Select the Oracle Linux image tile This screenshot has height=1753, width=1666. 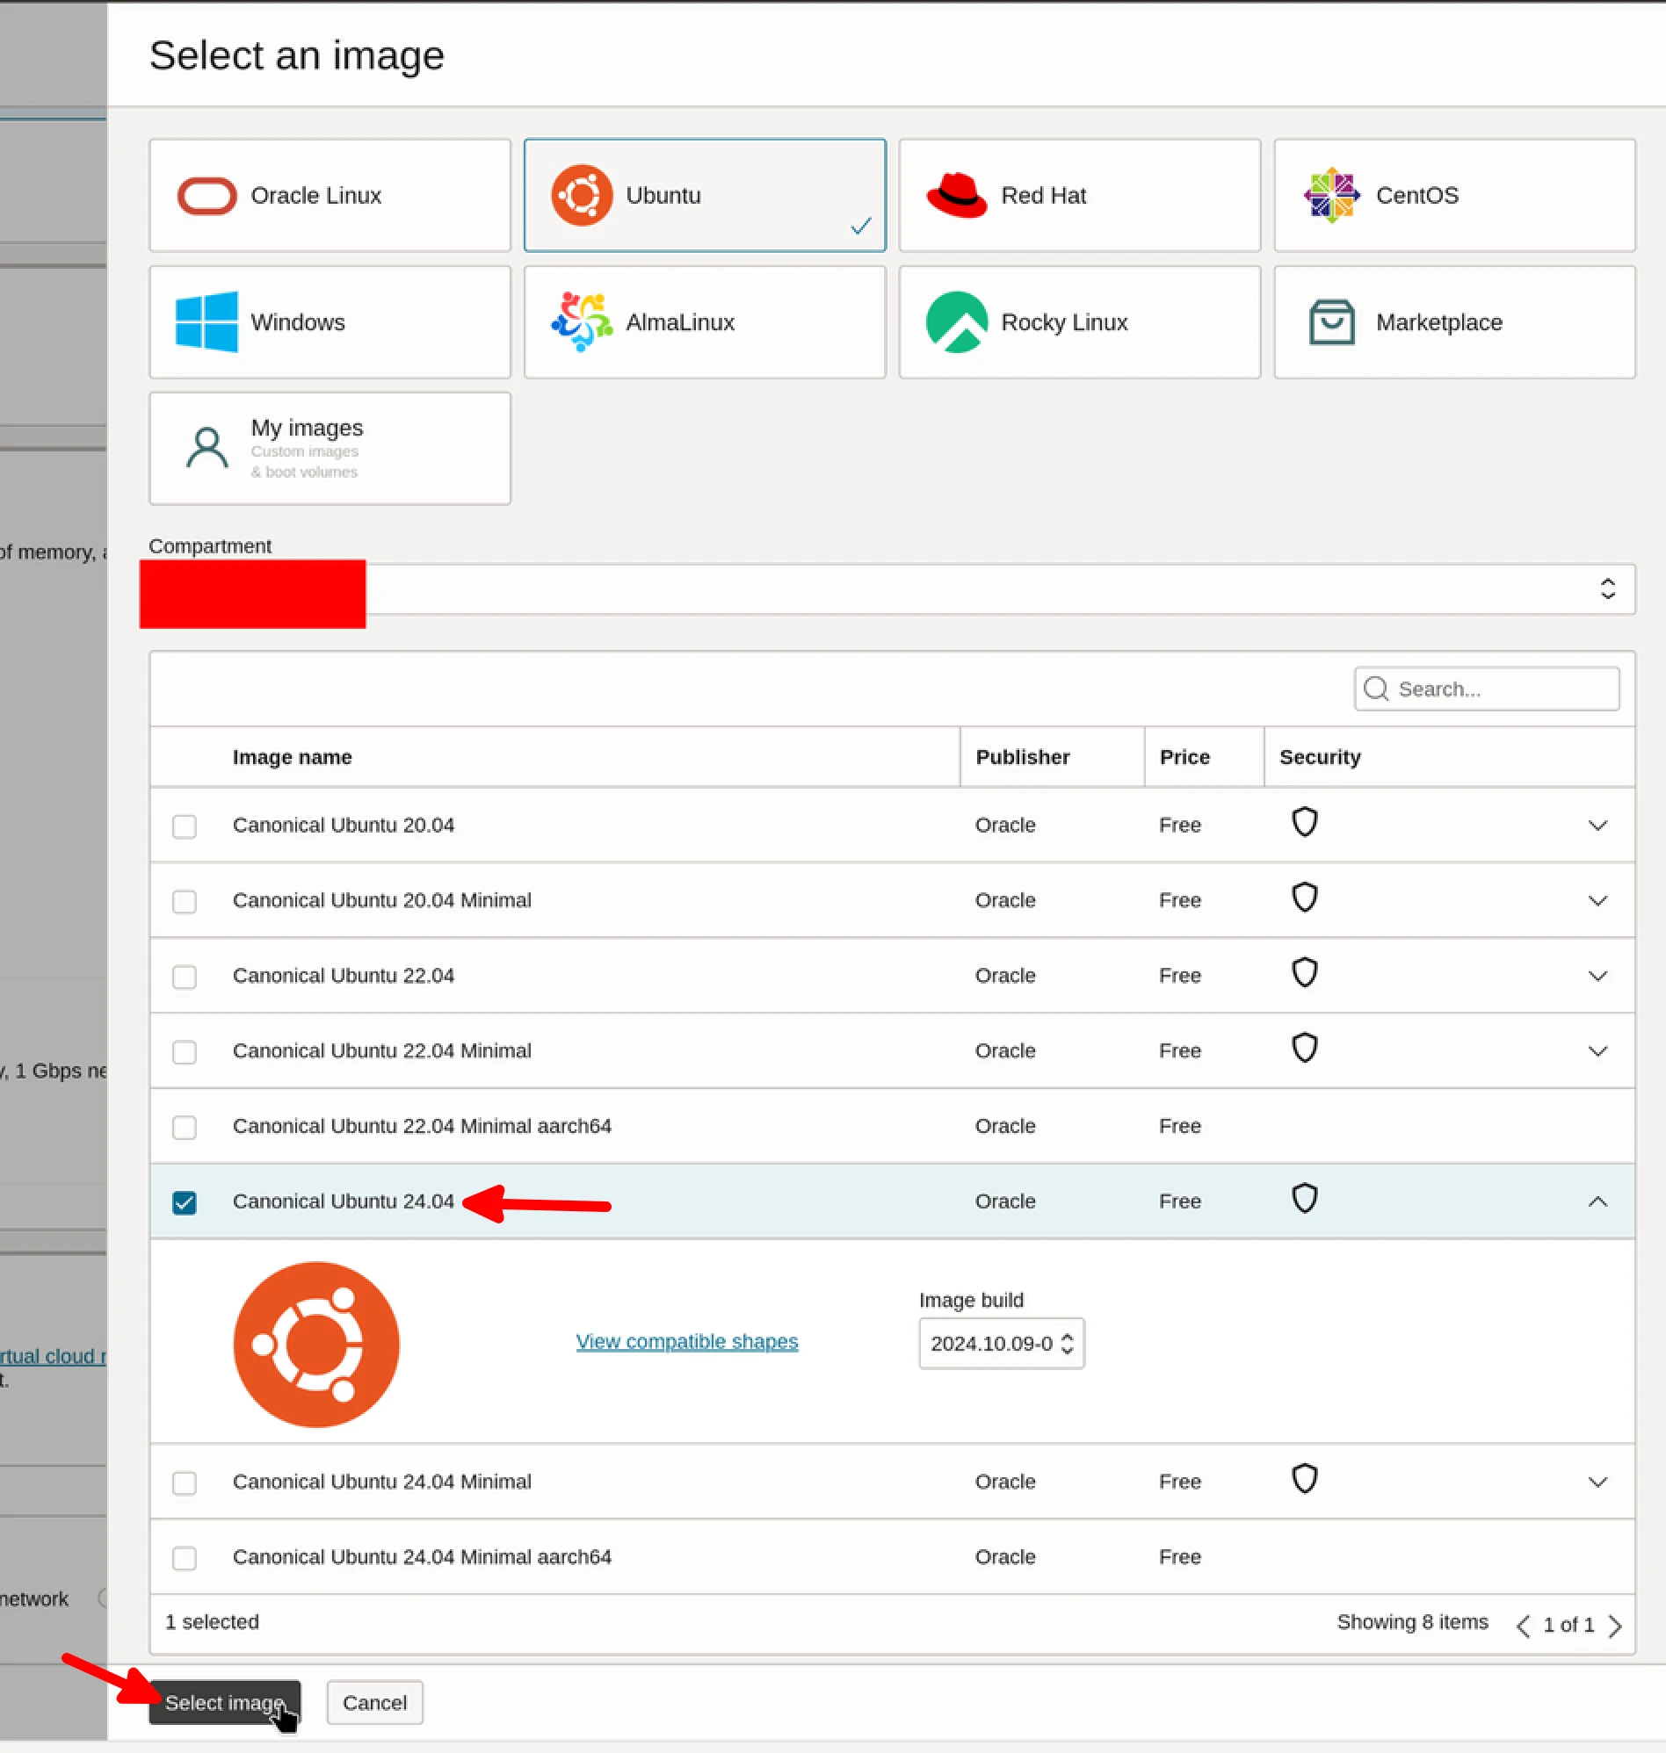click(330, 195)
